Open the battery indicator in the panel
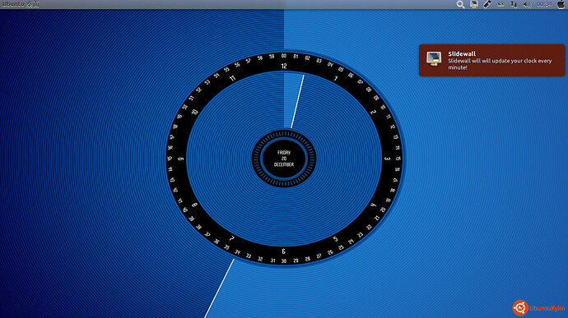 click(500, 4)
